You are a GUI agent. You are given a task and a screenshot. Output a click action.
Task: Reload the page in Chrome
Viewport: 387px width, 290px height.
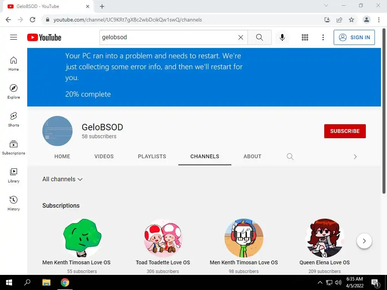pyautogui.click(x=33, y=20)
